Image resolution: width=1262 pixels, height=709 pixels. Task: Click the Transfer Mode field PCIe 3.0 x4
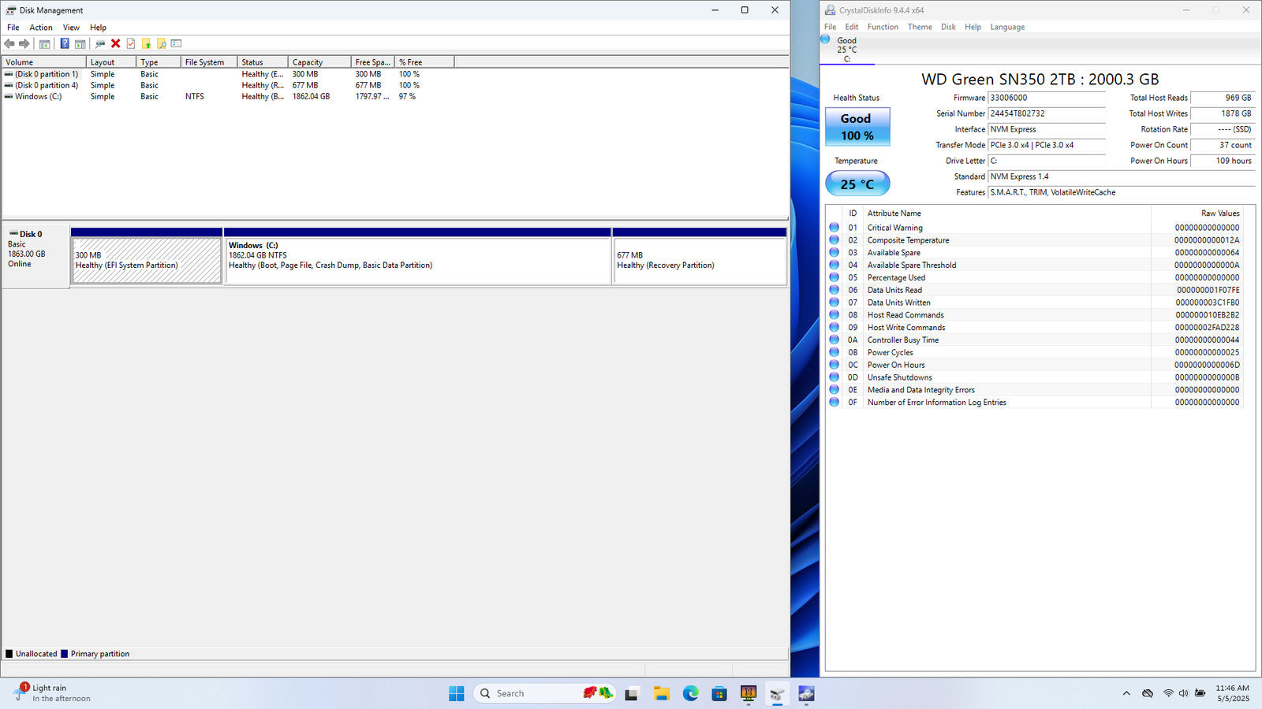click(1047, 145)
